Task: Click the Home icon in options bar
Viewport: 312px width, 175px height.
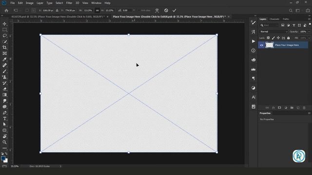Action: 6,11
